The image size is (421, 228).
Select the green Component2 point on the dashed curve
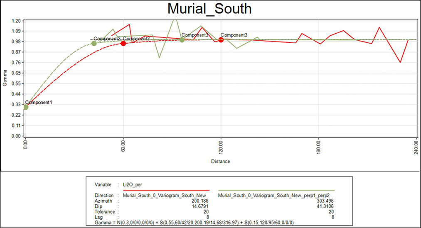pos(94,44)
